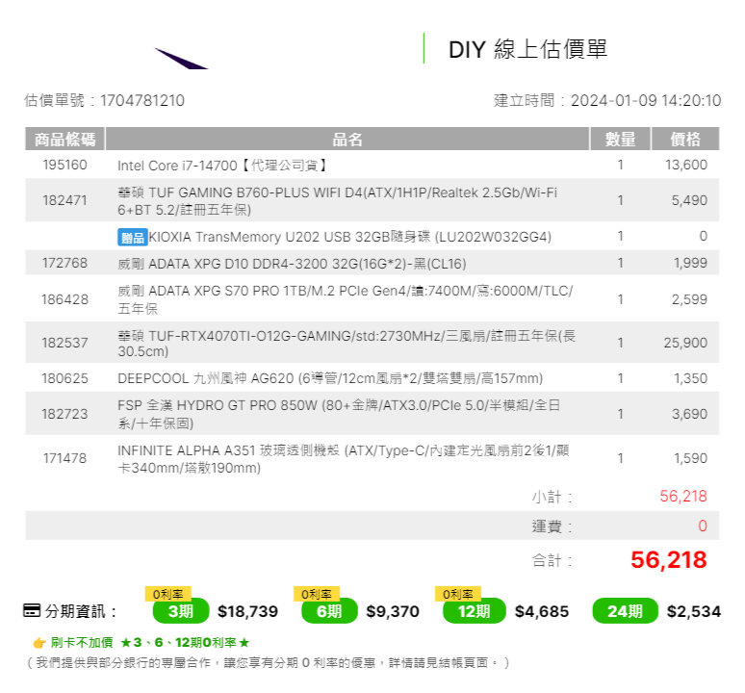The width and height of the screenshot is (745, 693).
Task: Select the 24期 installment button
Action: tap(625, 611)
